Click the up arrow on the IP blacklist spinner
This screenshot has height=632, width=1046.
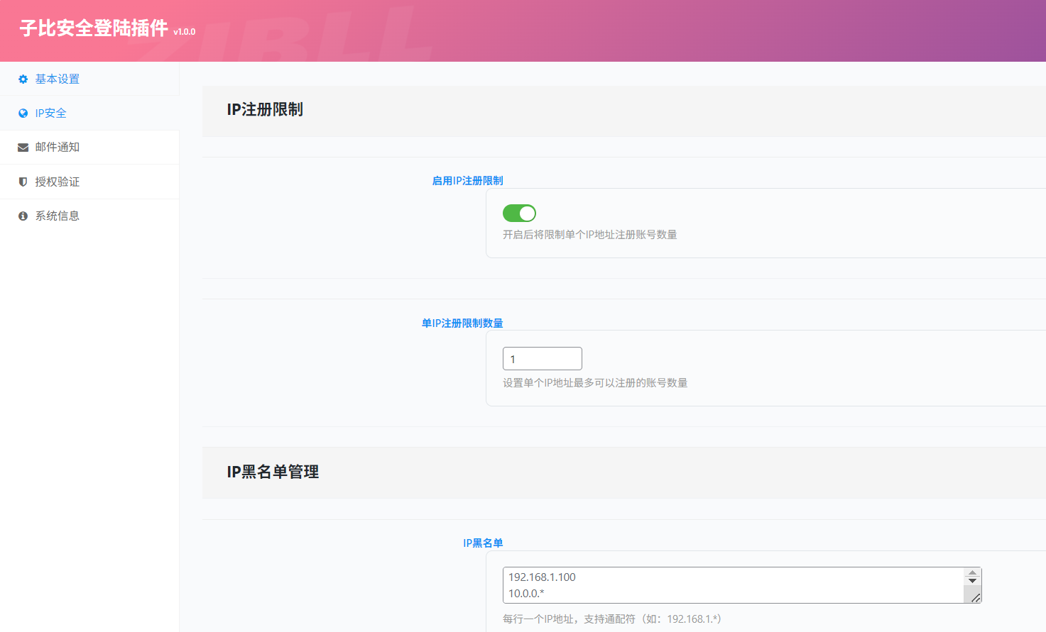click(972, 572)
